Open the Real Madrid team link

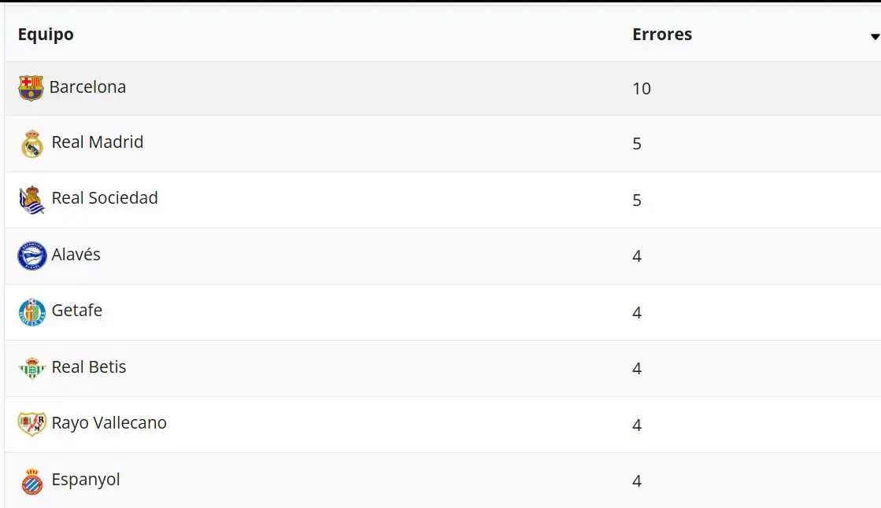pyautogui.click(x=98, y=142)
